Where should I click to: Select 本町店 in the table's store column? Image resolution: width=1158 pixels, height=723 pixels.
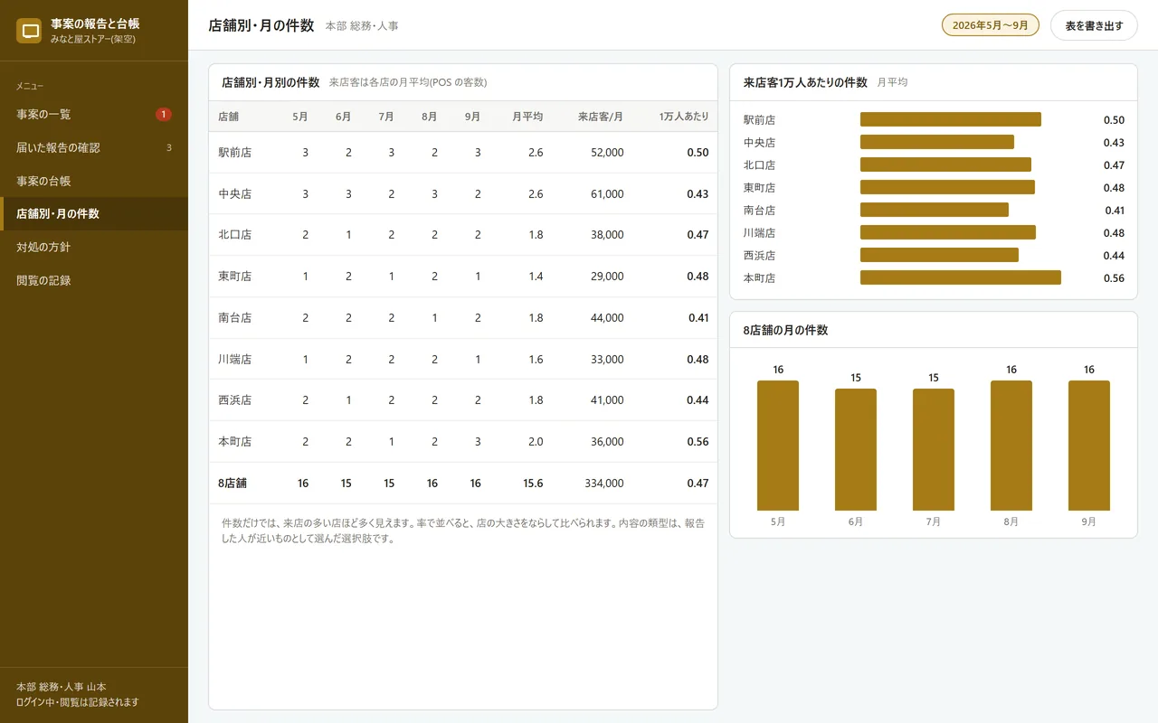[x=234, y=442]
